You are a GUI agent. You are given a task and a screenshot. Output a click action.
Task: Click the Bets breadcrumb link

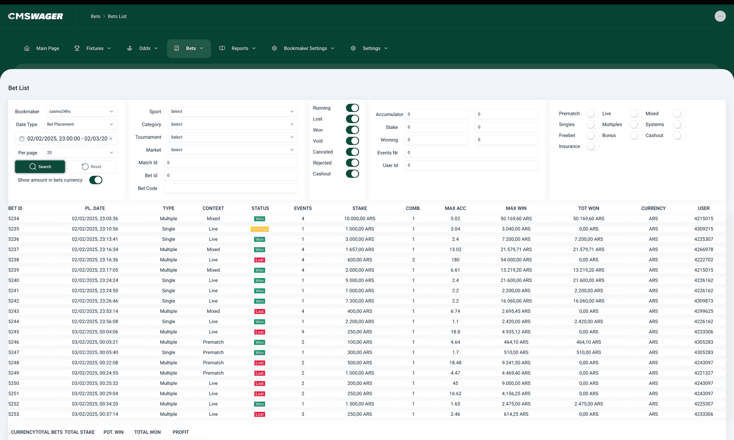tap(96, 16)
